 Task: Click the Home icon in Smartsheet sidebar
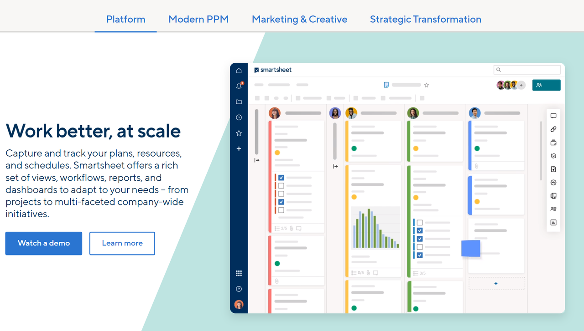click(x=239, y=71)
